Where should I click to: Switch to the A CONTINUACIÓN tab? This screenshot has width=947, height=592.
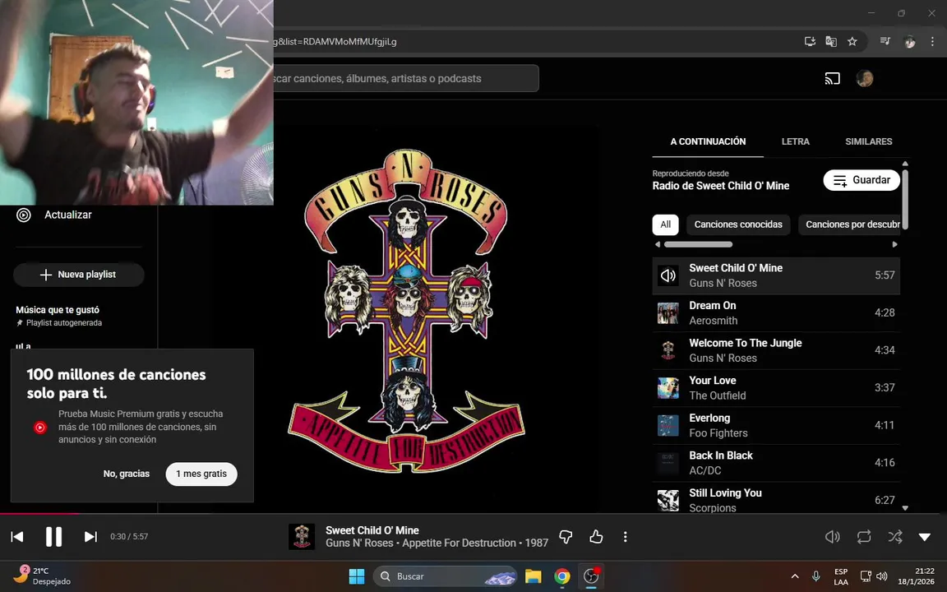[708, 141]
